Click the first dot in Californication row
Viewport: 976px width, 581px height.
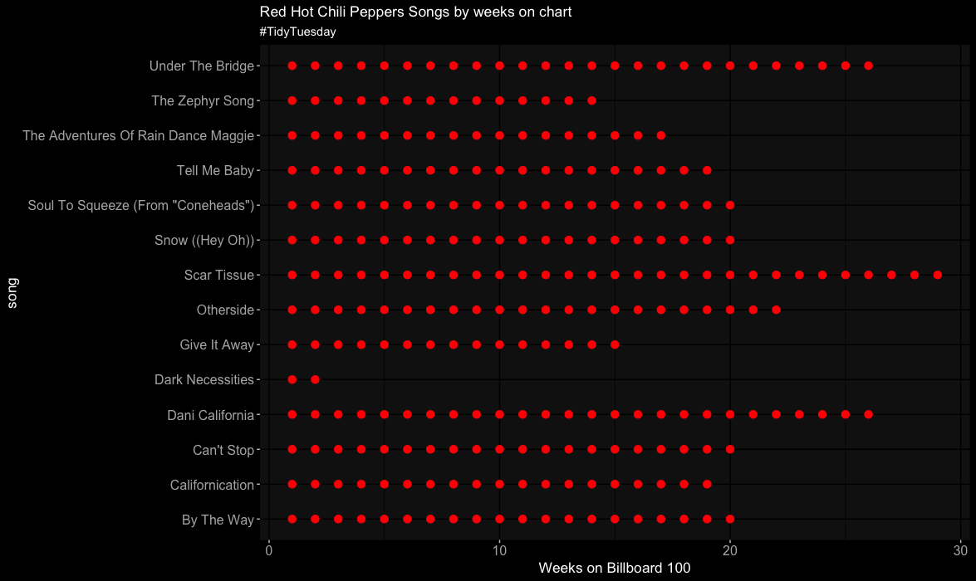pyautogui.click(x=292, y=484)
